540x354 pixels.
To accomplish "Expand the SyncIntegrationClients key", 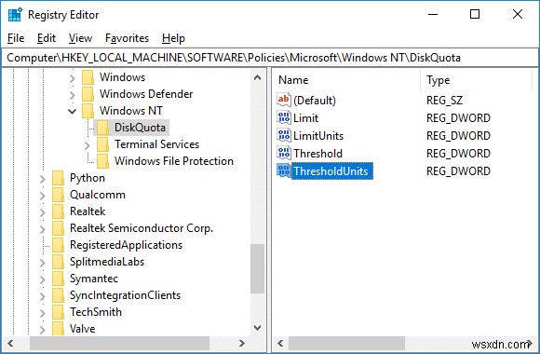I will point(42,296).
